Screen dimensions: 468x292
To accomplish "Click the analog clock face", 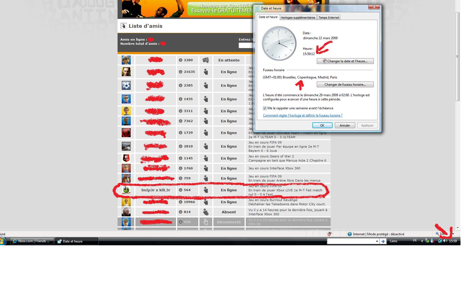I will coord(279,44).
